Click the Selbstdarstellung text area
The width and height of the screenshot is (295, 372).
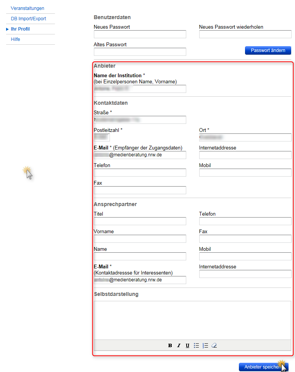point(192,320)
